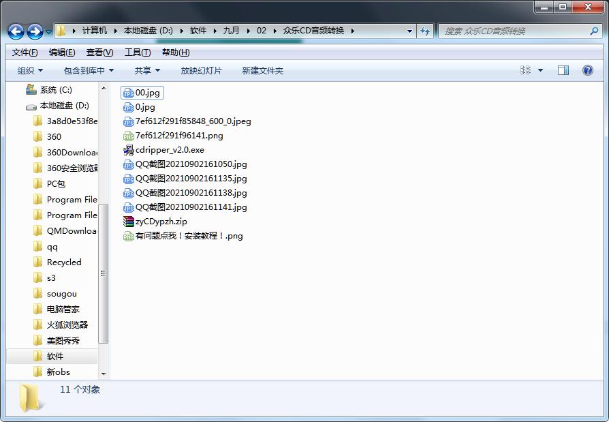Select QQ截图20210902161135.jpg icon
Image resolution: width=609 pixels, height=422 pixels.
coord(129,179)
